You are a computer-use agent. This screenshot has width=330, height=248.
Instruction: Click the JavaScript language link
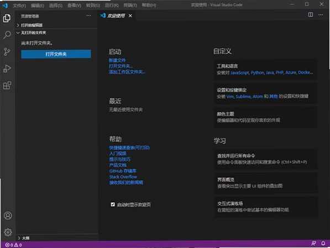[x=239, y=72]
